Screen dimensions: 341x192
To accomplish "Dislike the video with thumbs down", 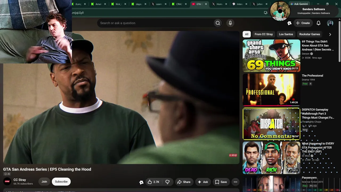I will 168,182.
